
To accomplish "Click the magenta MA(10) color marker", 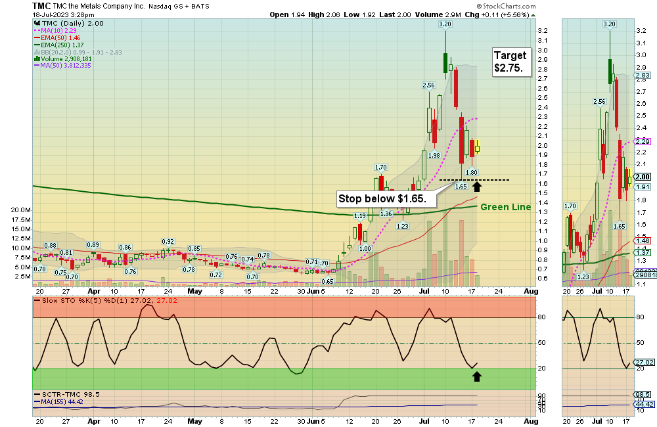I will (36, 30).
